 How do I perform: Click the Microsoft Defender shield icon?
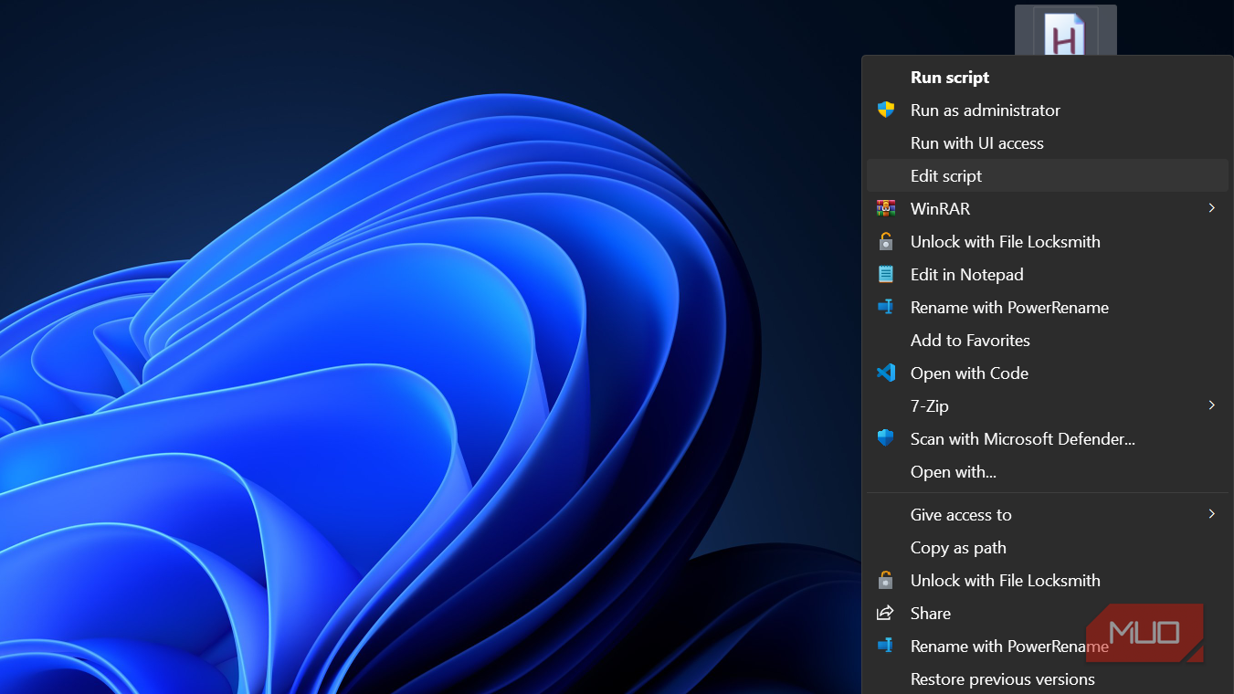tap(885, 438)
